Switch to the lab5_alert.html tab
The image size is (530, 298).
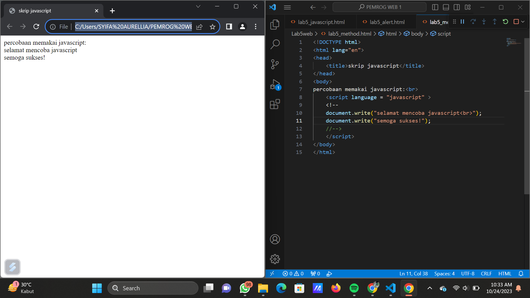click(387, 22)
